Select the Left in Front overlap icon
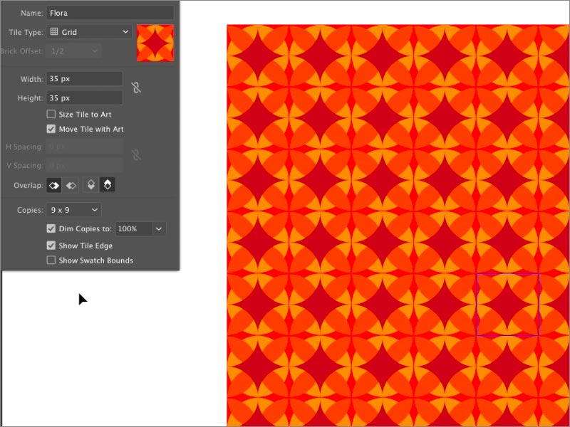This screenshot has width=570, height=427. (x=54, y=185)
